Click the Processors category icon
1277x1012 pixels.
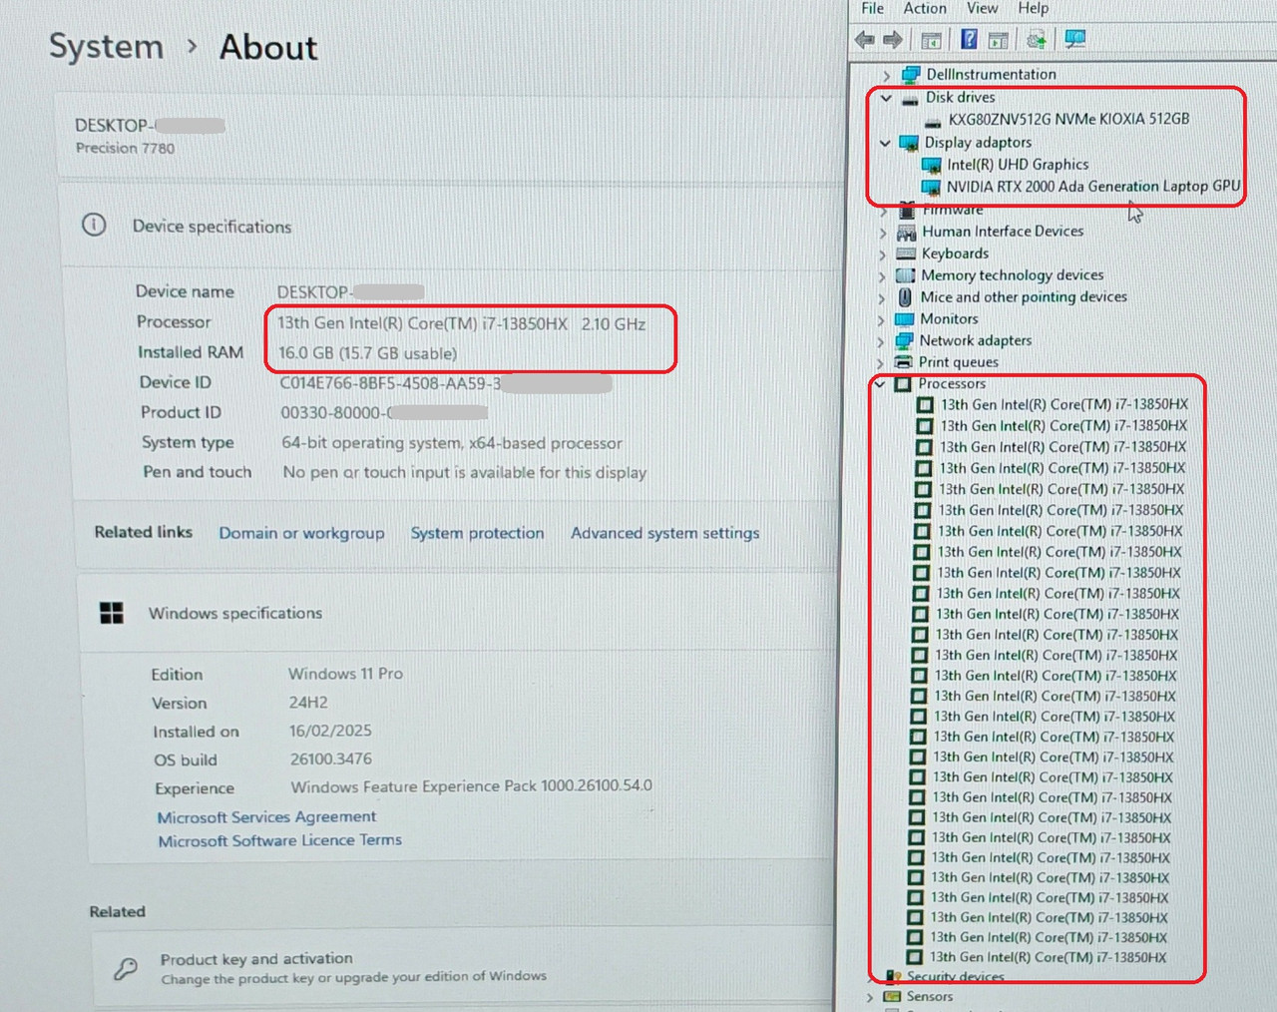tap(903, 384)
